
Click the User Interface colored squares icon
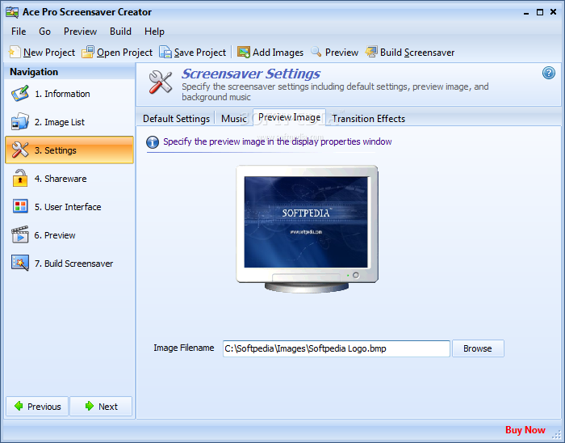point(20,206)
